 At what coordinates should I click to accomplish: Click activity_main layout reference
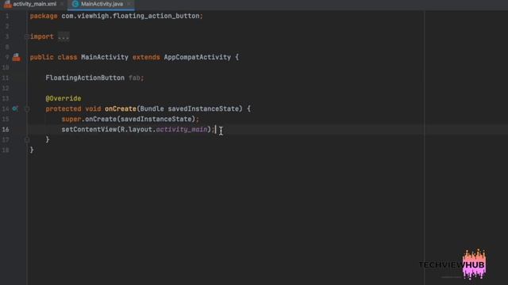[182, 130]
